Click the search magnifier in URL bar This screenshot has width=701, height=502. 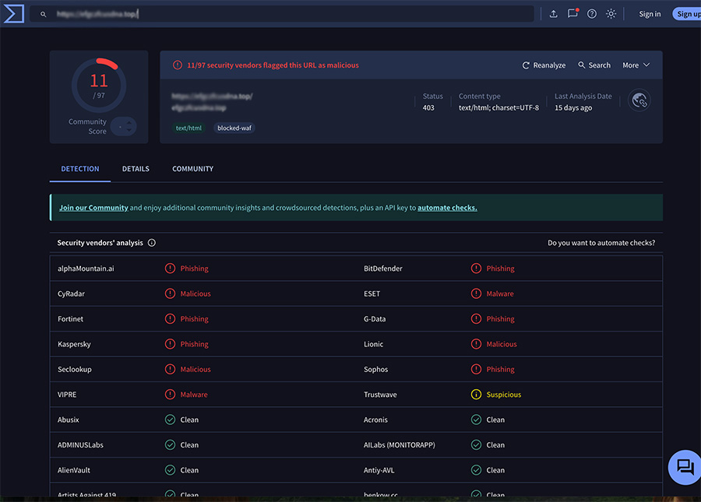tap(44, 14)
